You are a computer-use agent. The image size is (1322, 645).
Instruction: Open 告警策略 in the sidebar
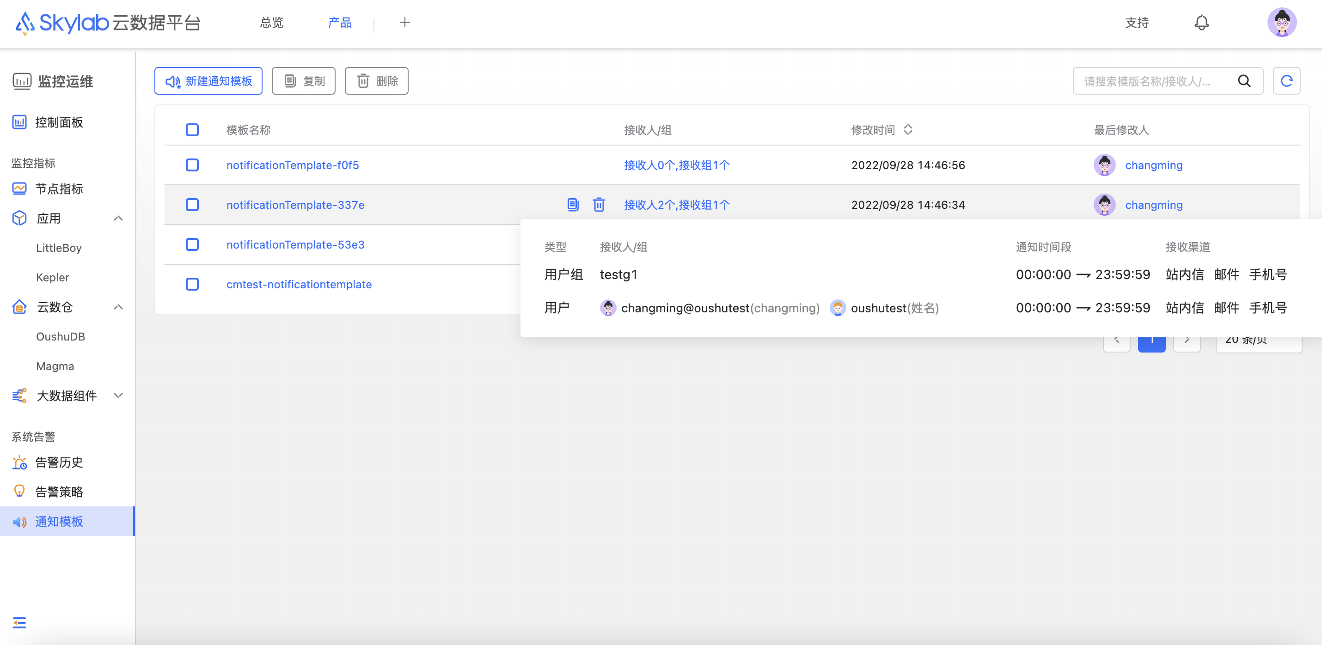59,492
